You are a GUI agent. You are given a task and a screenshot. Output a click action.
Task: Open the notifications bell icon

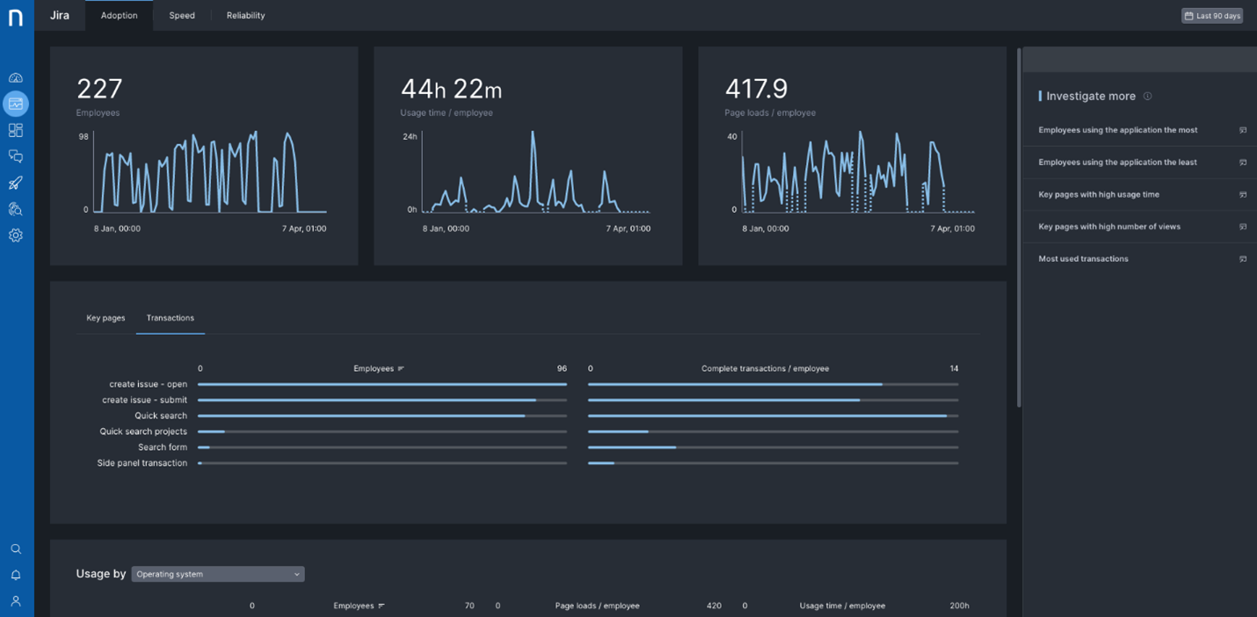click(16, 575)
